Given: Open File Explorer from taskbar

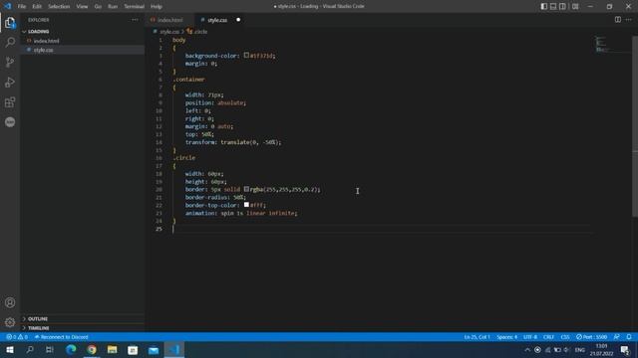Looking at the screenshot, I should (113, 349).
